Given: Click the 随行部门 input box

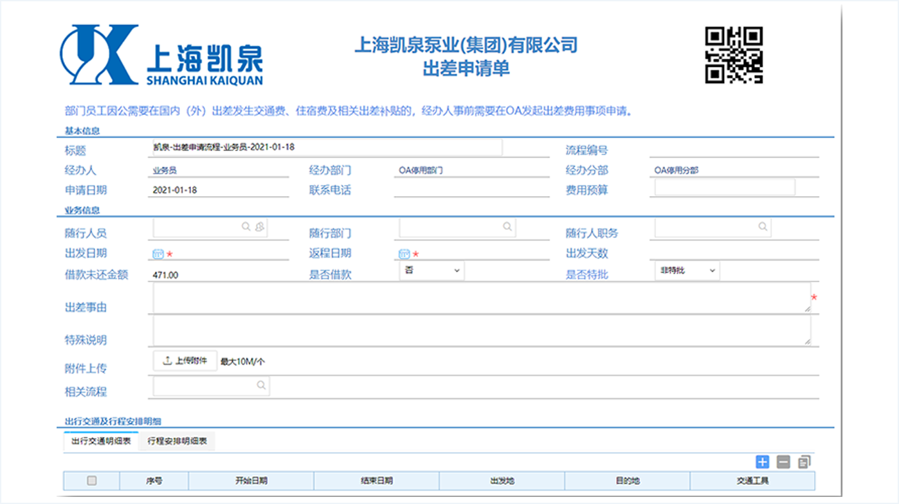Looking at the screenshot, I should (457, 227).
